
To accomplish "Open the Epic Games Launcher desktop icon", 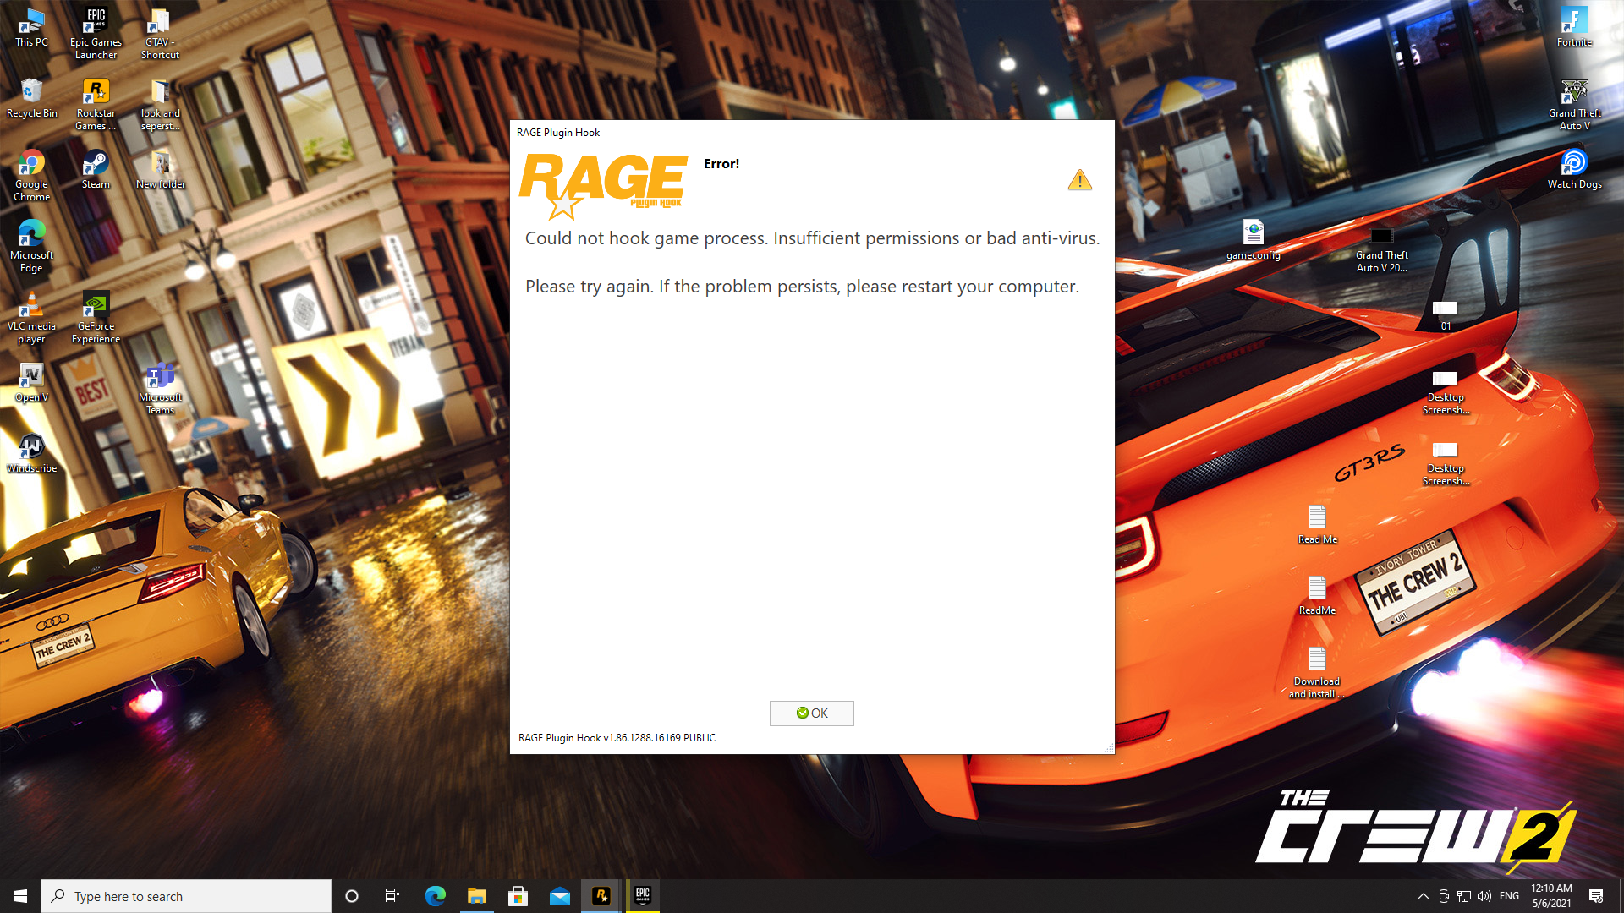I will tap(96, 22).
